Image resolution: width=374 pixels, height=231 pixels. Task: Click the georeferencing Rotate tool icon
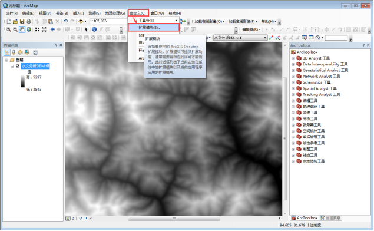317,38
